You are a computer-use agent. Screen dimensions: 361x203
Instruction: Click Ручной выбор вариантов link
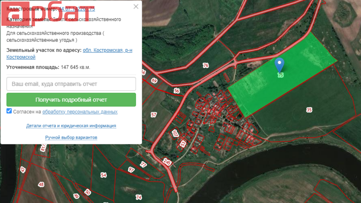pos(71,137)
